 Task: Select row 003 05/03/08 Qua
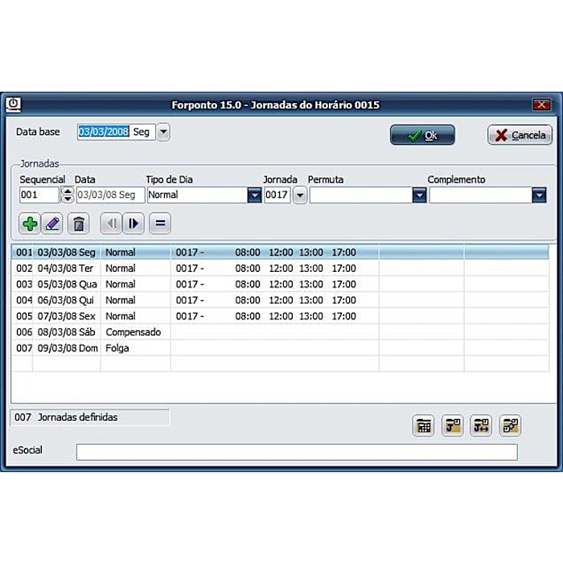tap(280, 284)
